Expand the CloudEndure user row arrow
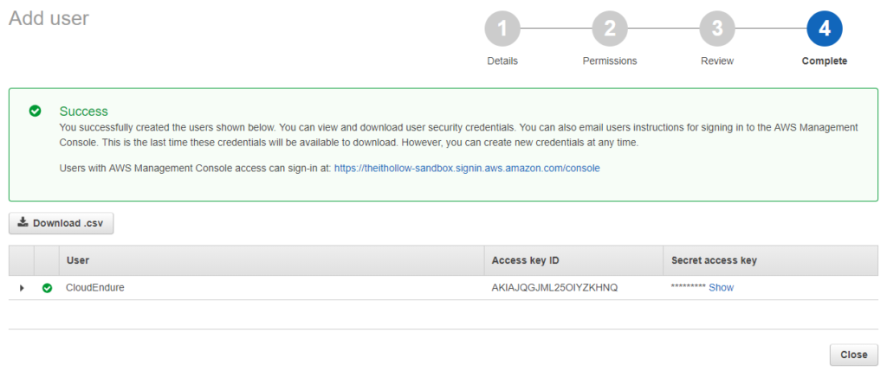 click(x=22, y=288)
